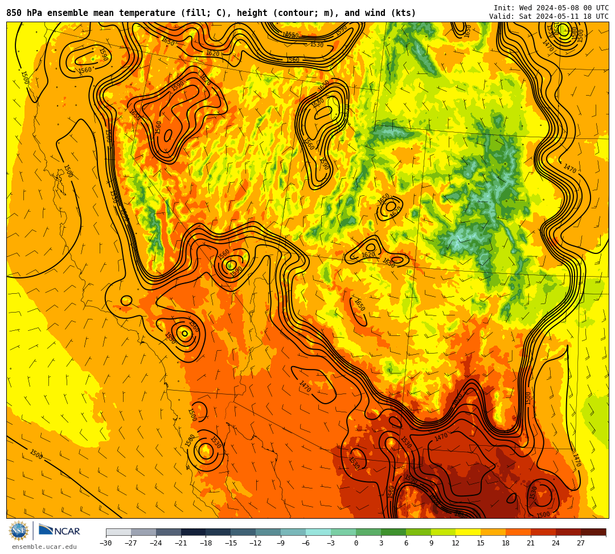Click the positive '15' colorbar tick label
This screenshot has height=554, width=615.
pyautogui.click(x=481, y=543)
